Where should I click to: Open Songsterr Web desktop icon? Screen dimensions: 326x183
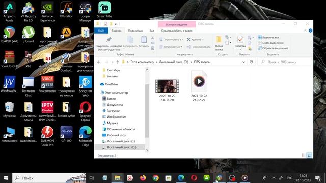86,86
